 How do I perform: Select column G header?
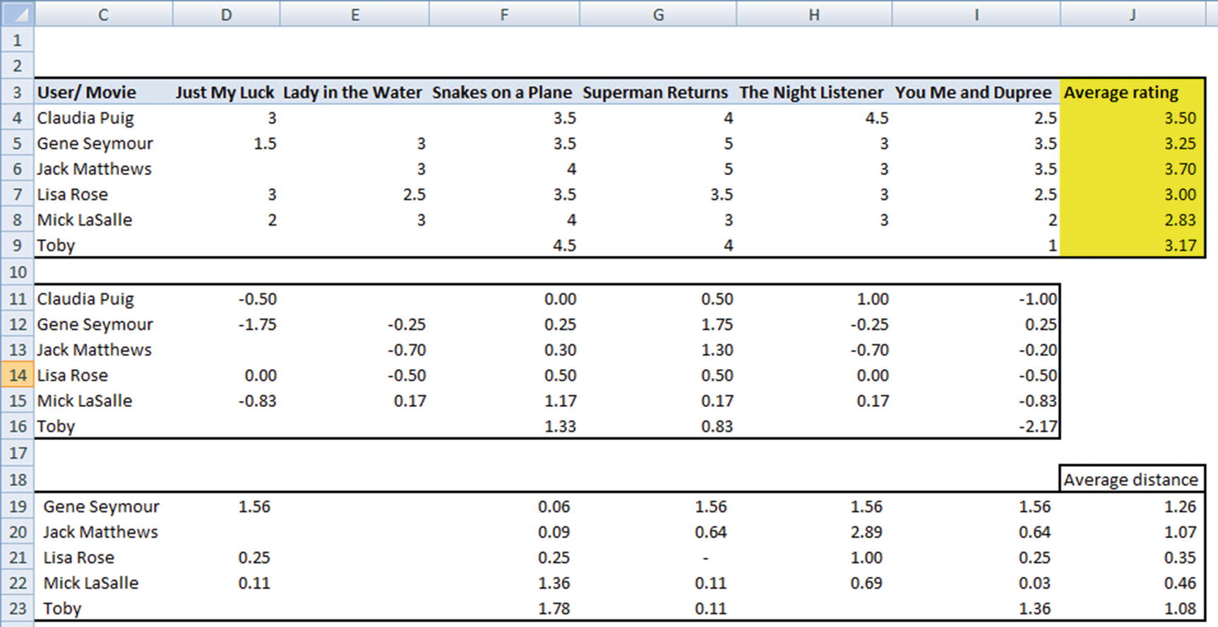pos(658,14)
